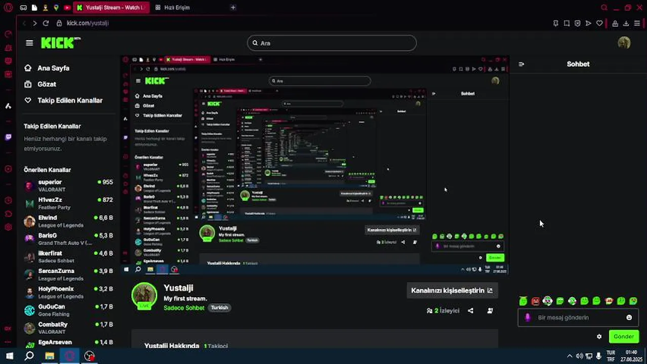
Task: Open the taskbar clock and date
Action: coord(631,356)
